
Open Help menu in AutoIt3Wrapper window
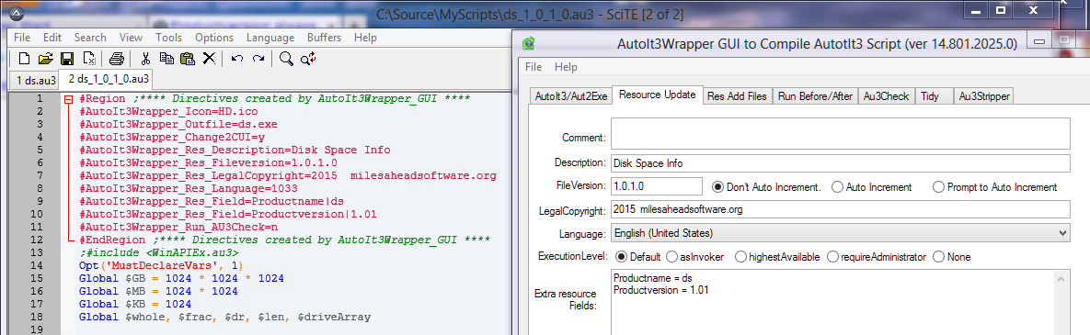click(x=566, y=67)
